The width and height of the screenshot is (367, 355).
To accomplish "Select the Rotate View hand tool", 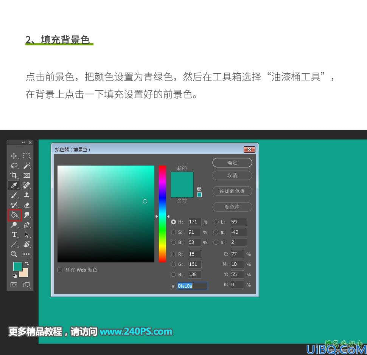I will [x=26, y=244].
